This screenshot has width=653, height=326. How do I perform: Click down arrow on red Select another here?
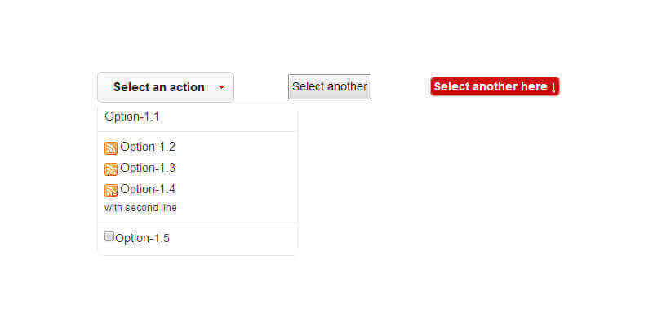pyautogui.click(x=553, y=87)
